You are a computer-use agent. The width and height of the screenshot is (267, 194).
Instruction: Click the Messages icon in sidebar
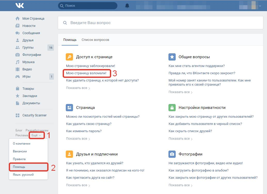click(18, 33)
